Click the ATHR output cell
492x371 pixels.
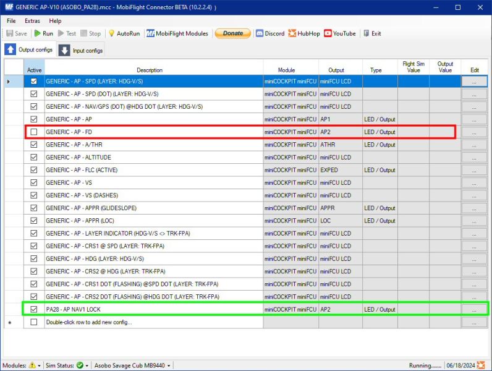[x=341, y=145]
